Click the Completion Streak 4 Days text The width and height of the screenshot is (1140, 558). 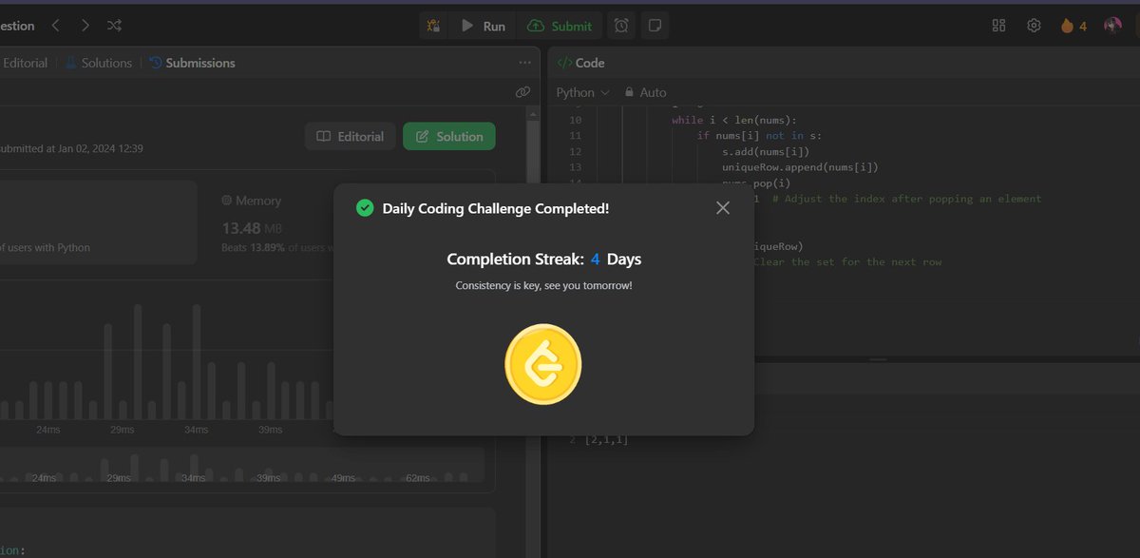543,259
